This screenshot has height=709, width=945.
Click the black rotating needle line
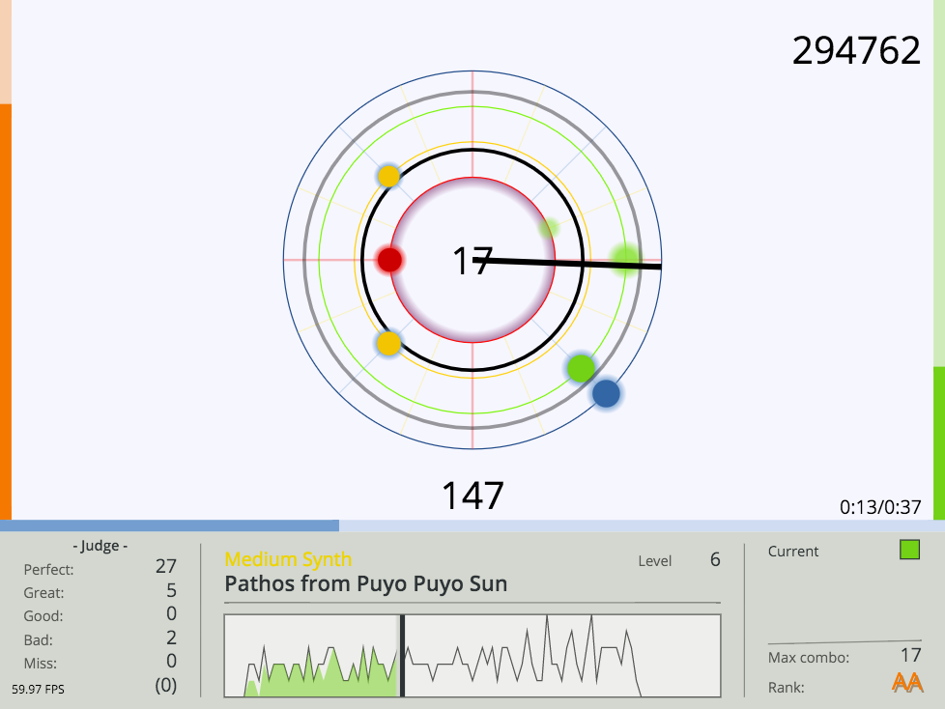coord(567,263)
